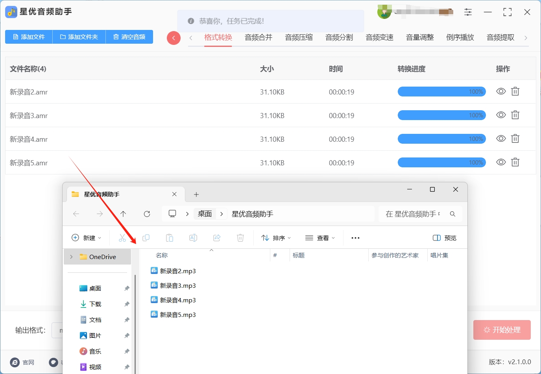
Task: Select the file 新录音2.mp3
Action: tap(173, 271)
